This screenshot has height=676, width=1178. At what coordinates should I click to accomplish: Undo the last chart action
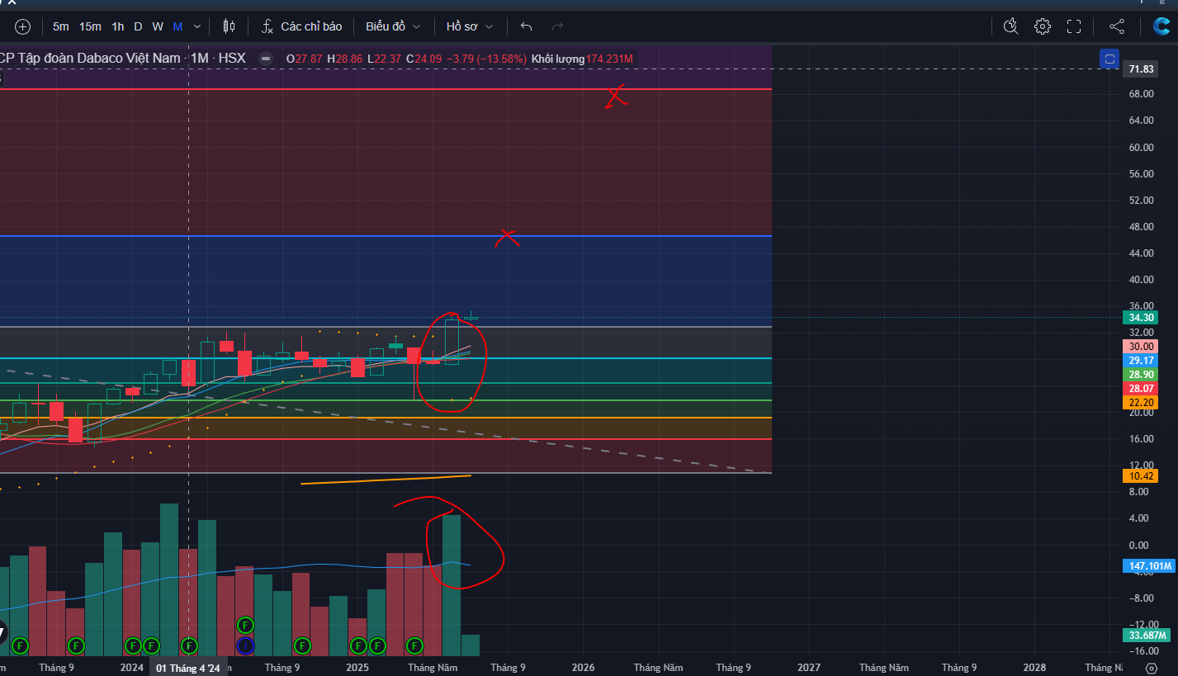527,26
